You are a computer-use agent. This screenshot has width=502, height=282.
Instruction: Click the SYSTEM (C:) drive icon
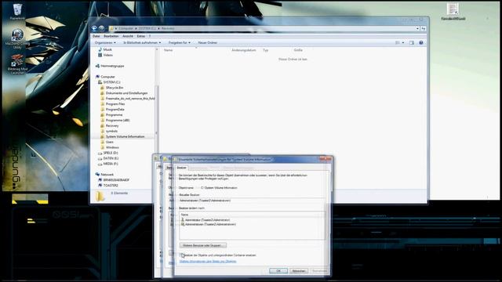(100, 82)
